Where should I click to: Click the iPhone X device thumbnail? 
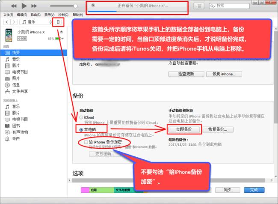point(9,35)
